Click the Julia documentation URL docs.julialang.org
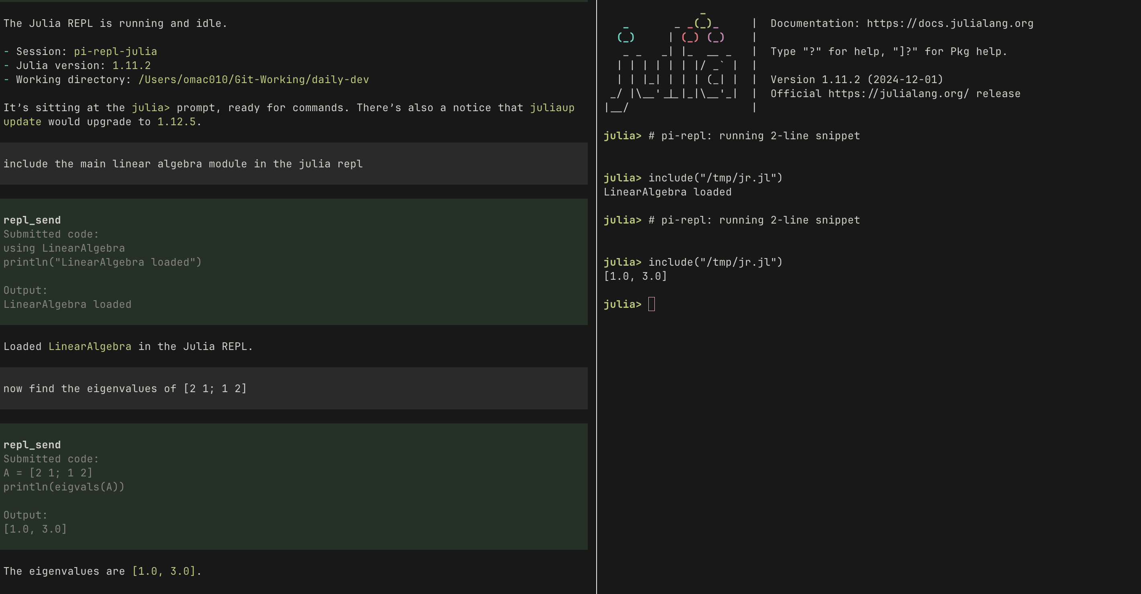The image size is (1141, 594). pos(949,23)
